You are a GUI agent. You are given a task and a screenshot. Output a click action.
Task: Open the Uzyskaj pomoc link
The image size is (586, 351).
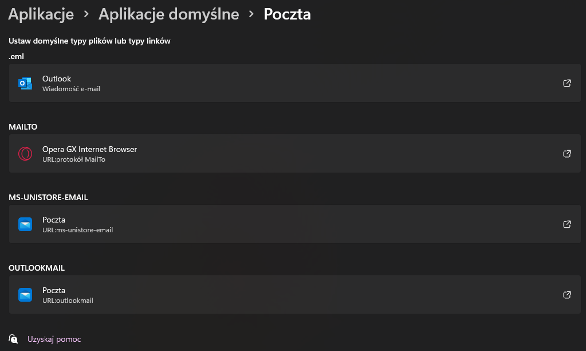coord(54,339)
